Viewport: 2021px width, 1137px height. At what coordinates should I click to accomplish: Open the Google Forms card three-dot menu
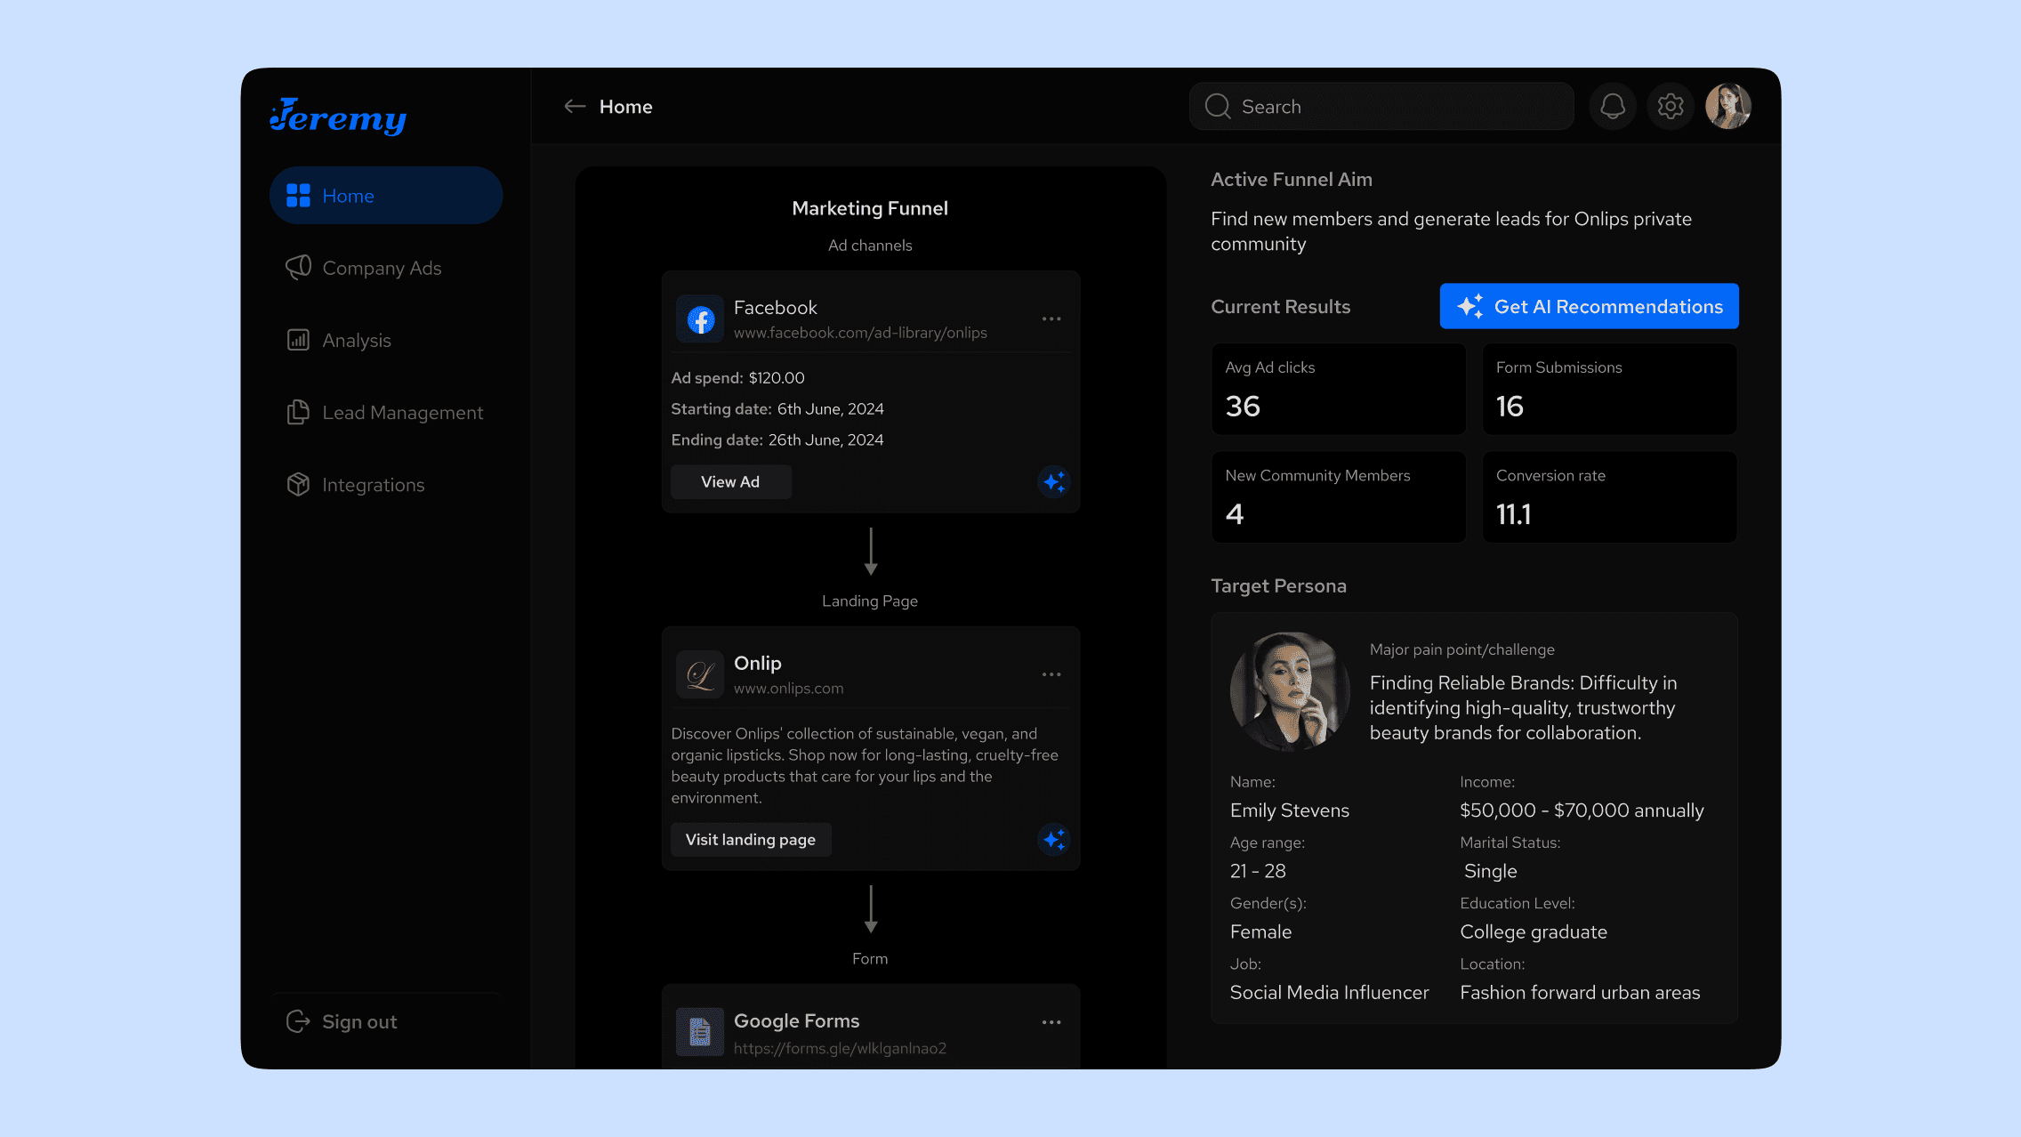(1051, 1022)
